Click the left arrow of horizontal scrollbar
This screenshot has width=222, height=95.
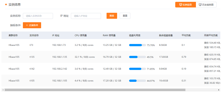point(3,90)
